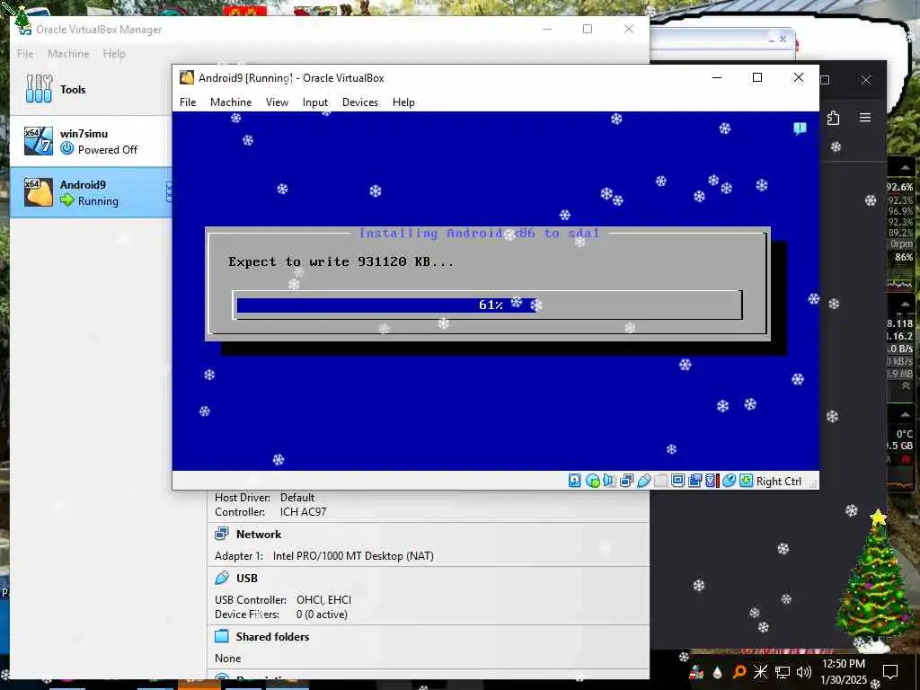The image size is (920, 690).
Task: Collapse the top chevron on system monitor gadget
Action: [x=905, y=168]
